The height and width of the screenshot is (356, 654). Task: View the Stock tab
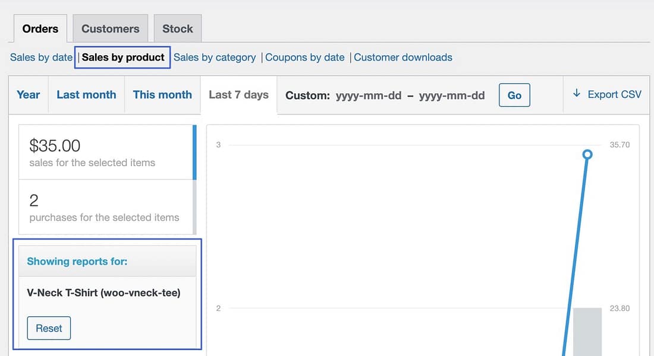177,28
